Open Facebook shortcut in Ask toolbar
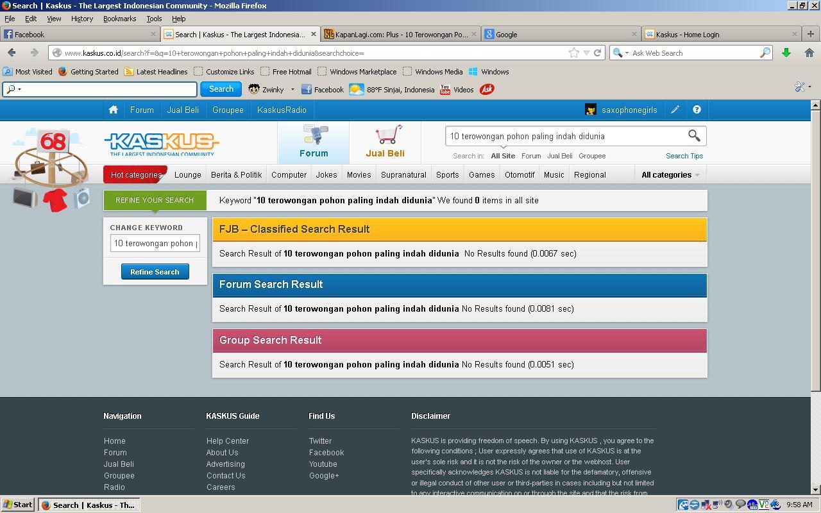Viewport: 821px width, 513px height. (323, 89)
